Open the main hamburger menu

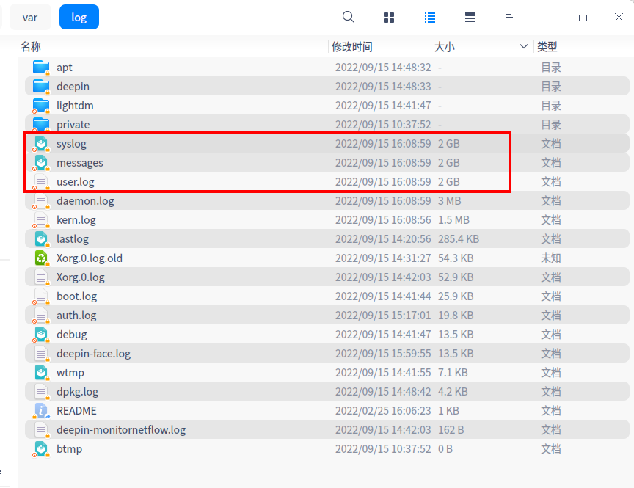point(509,18)
